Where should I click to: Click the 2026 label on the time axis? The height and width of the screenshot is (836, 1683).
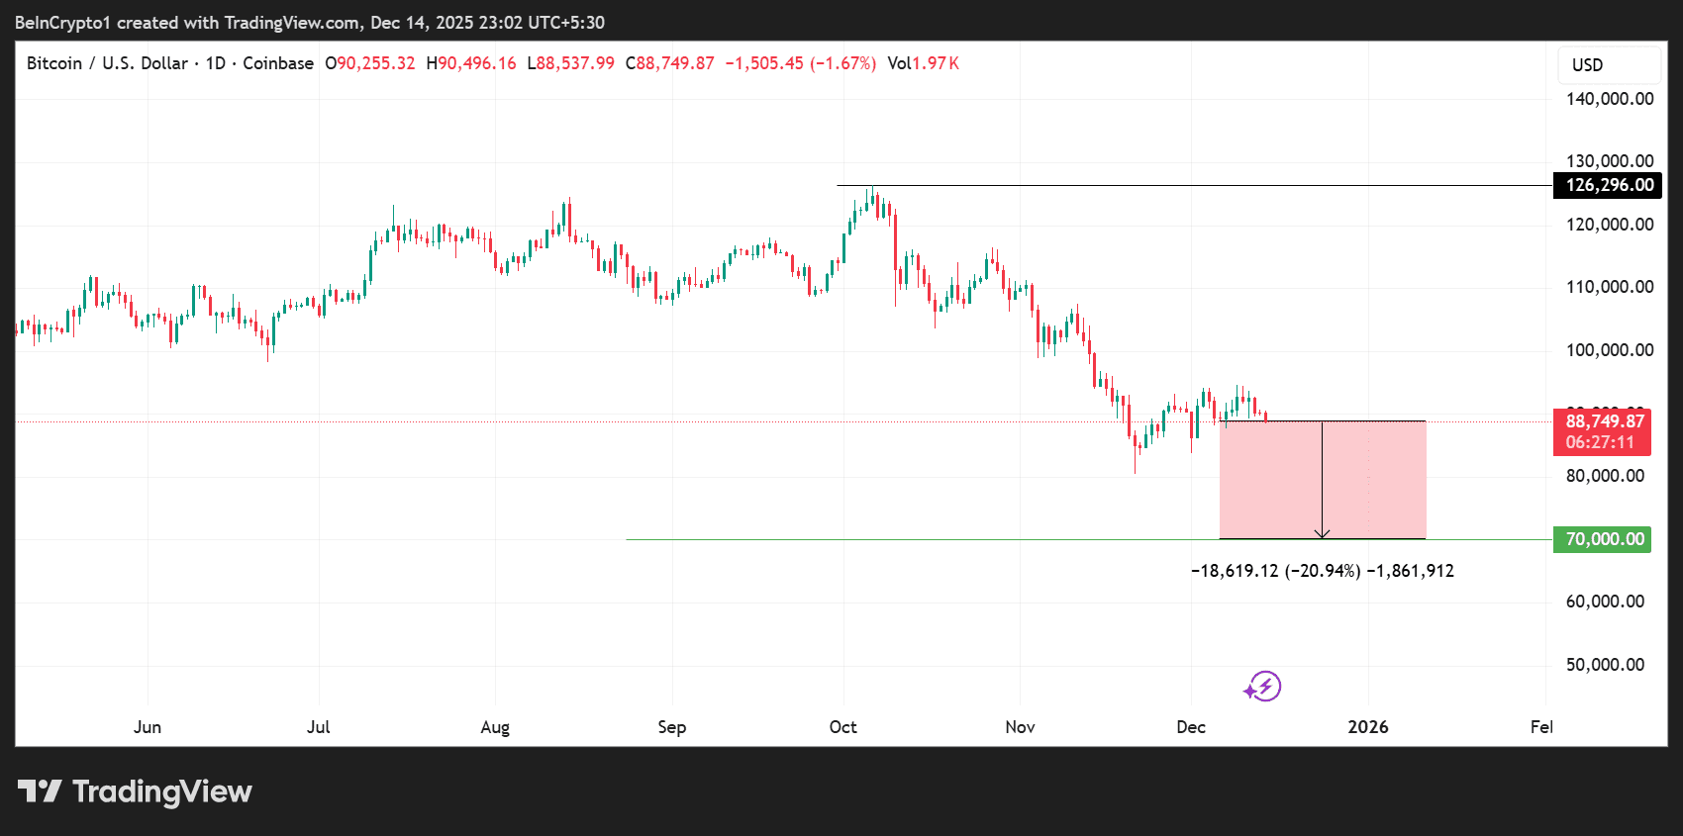(x=1367, y=727)
